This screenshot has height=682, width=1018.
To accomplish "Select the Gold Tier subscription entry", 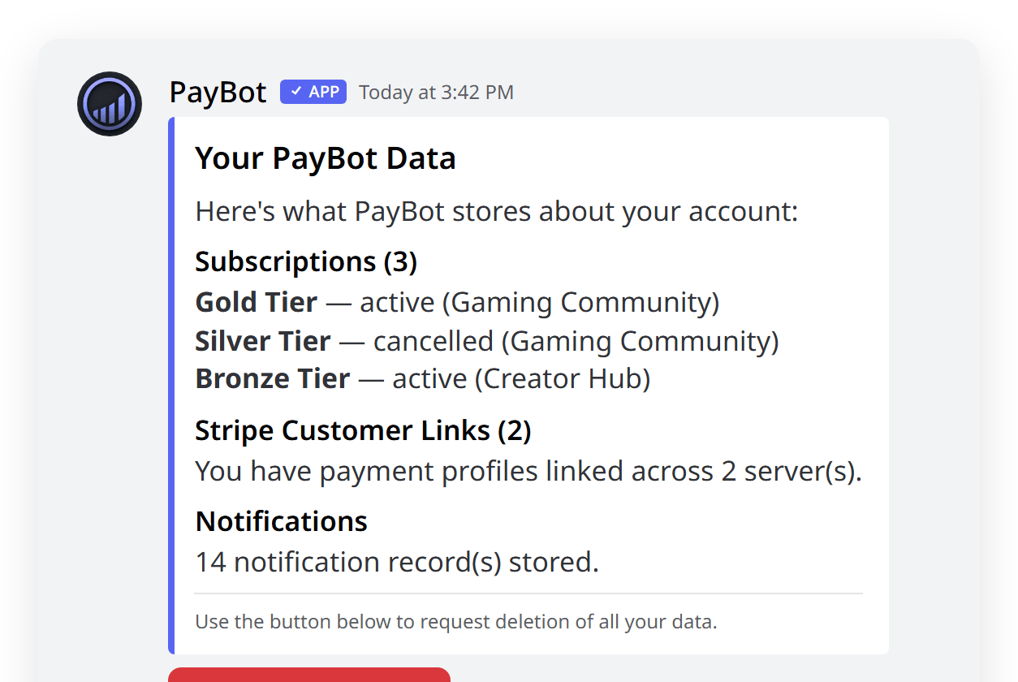I will [x=456, y=301].
